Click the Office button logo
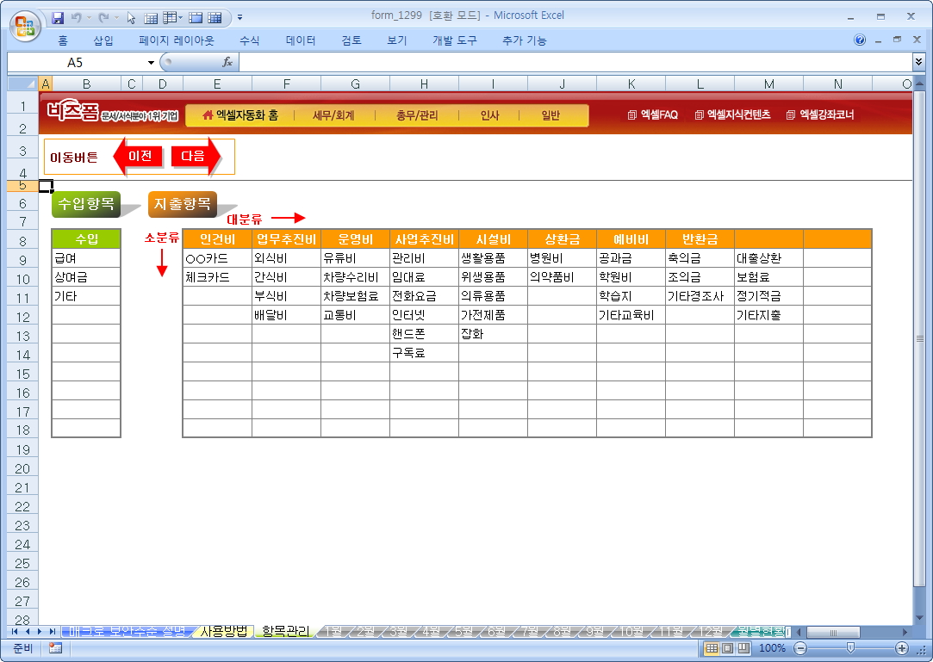The image size is (933, 662). (25, 23)
